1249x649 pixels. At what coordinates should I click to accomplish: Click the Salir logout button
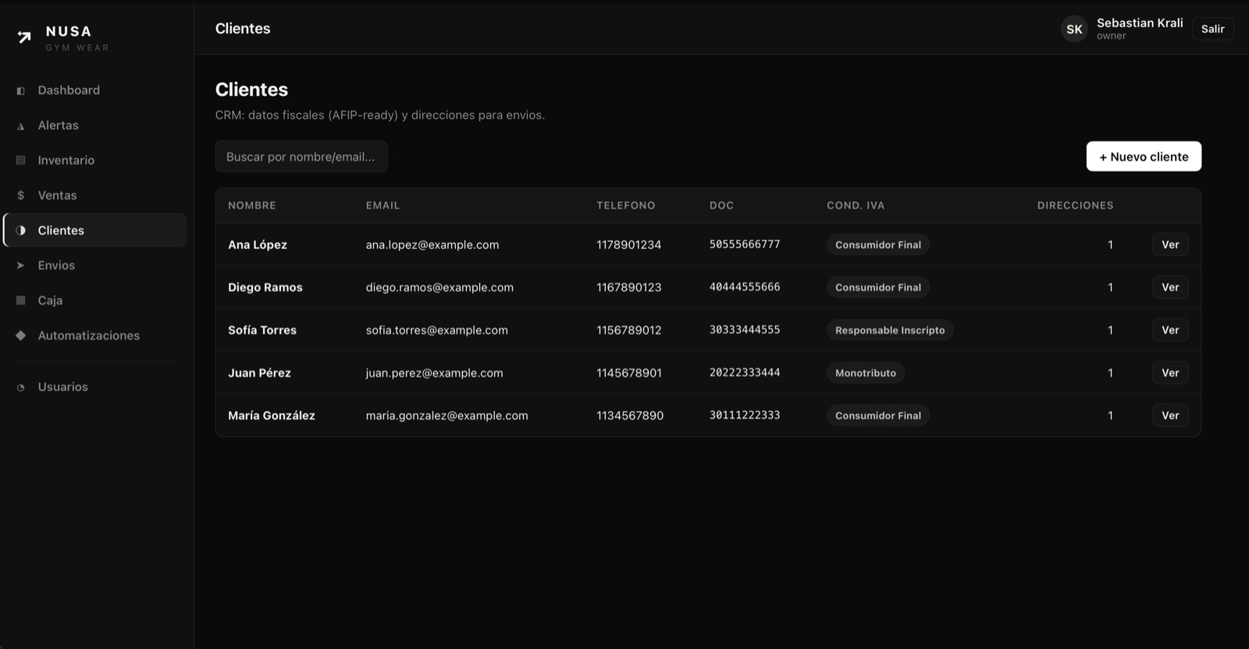click(1212, 29)
